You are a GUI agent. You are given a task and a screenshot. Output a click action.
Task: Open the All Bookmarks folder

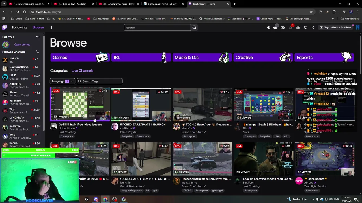click(350, 19)
